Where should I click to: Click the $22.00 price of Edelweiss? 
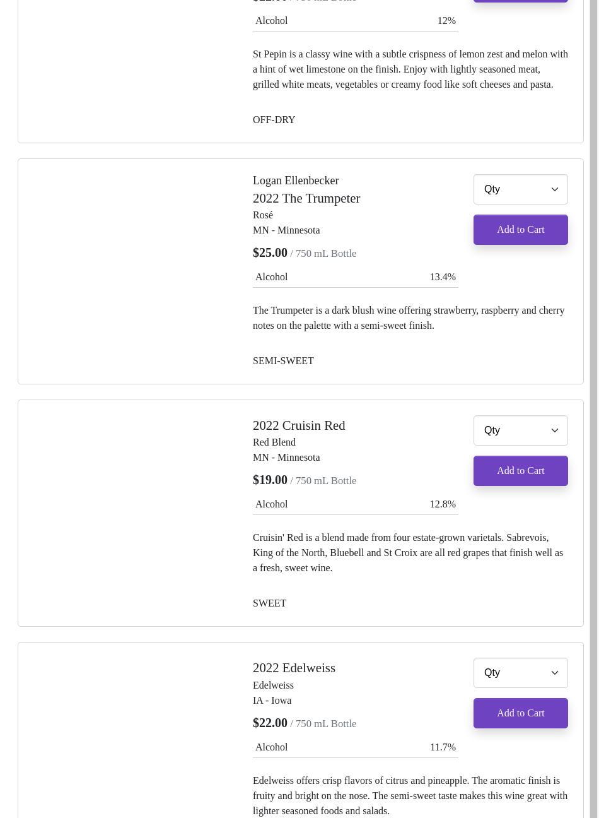tap(270, 723)
